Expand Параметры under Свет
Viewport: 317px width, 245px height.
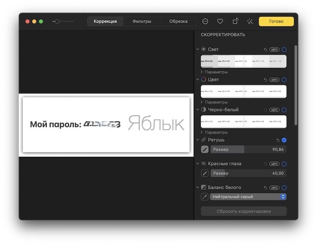pos(214,72)
